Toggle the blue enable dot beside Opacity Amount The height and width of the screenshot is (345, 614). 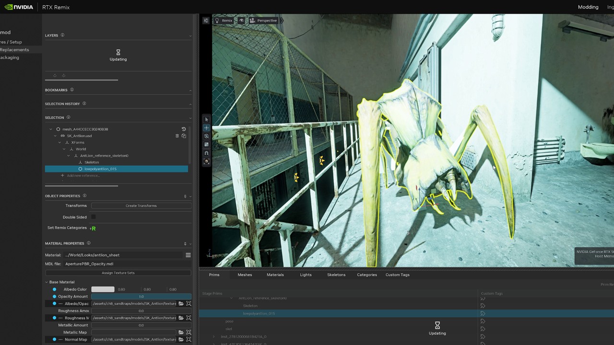pyautogui.click(x=54, y=296)
